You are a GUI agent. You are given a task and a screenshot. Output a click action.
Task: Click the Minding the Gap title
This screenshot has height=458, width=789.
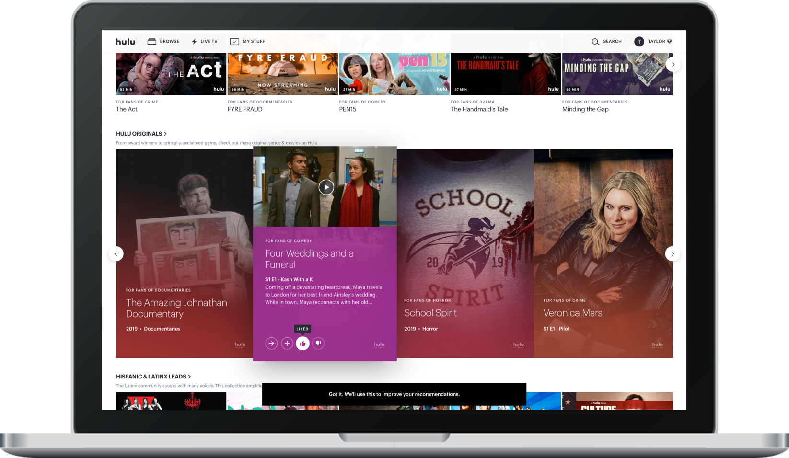pyautogui.click(x=585, y=109)
